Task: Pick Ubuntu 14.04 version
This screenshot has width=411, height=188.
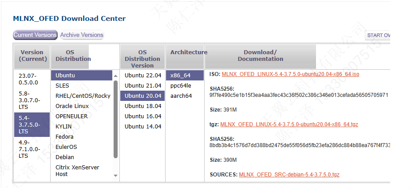Action: (x=142, y=127)
